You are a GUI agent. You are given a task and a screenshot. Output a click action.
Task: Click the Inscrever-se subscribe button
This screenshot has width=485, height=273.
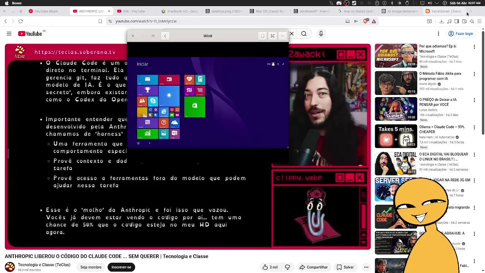[x=121, y=267]
